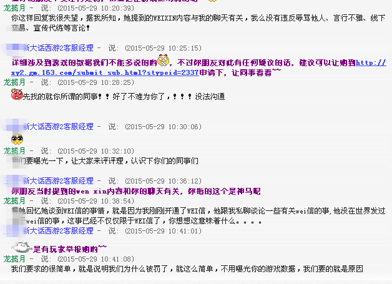Click 新大话西游2客服经理 name at 10:41:01
This screenshot has width=392, height=284.
(58, 230)
